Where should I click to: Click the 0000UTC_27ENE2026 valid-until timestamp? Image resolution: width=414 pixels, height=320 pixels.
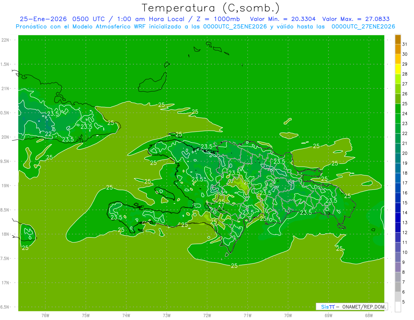363,27
